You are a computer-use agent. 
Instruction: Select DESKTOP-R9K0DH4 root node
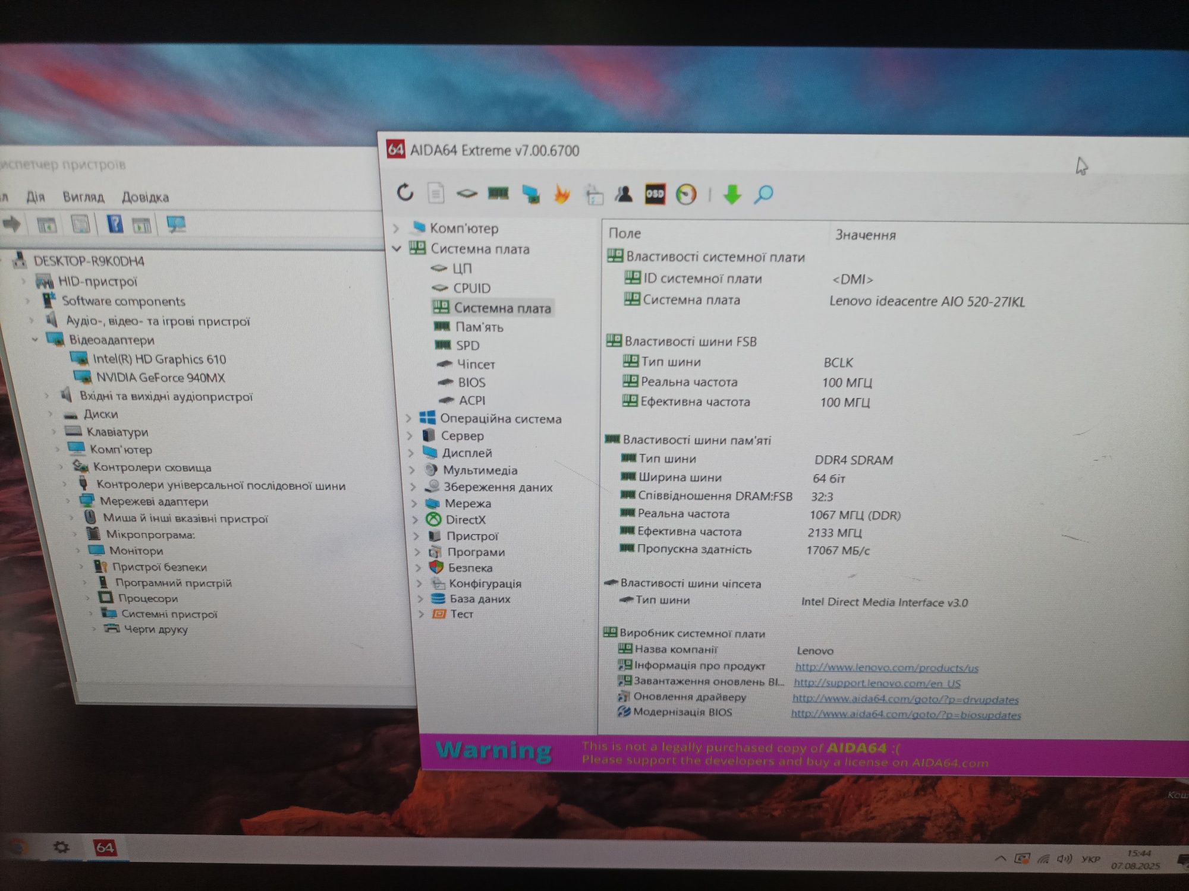89,261
